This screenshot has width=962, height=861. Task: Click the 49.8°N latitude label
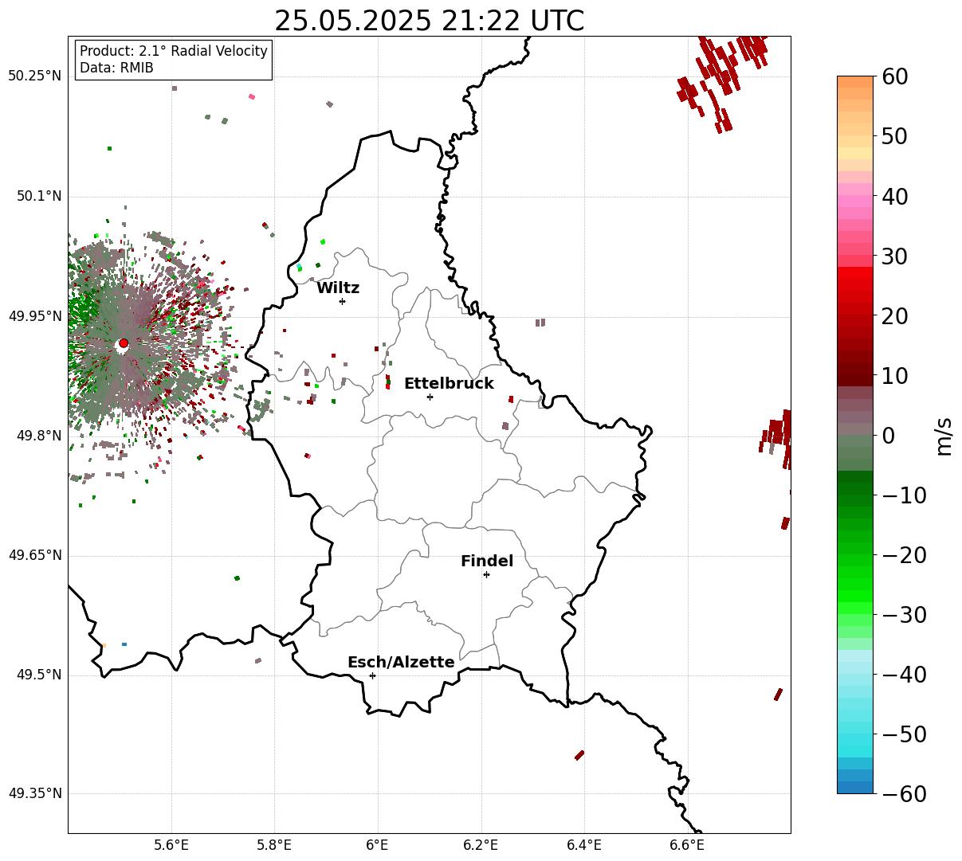pos(39,436)
